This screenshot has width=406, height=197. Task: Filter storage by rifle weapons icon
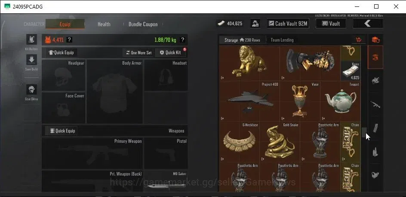375,105
